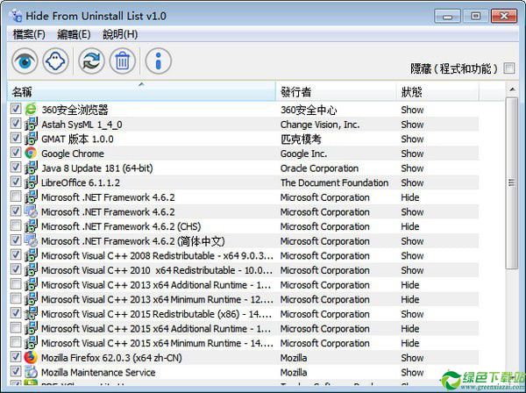Image resolution: width=526 pixels, height=393 pixels.
Task: Toggle the 隱藏 (程式和功能) checkbox
Action: point(509,68)
